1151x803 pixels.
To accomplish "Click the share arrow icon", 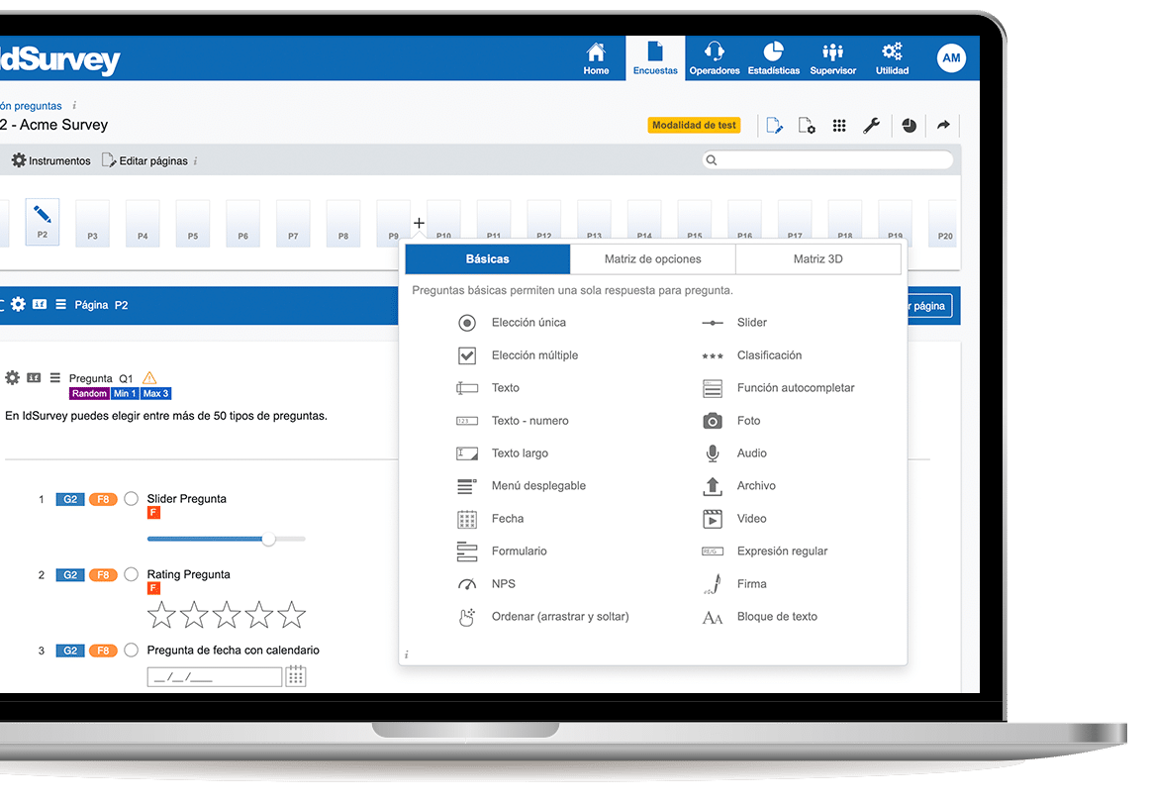I will point(943,125).
